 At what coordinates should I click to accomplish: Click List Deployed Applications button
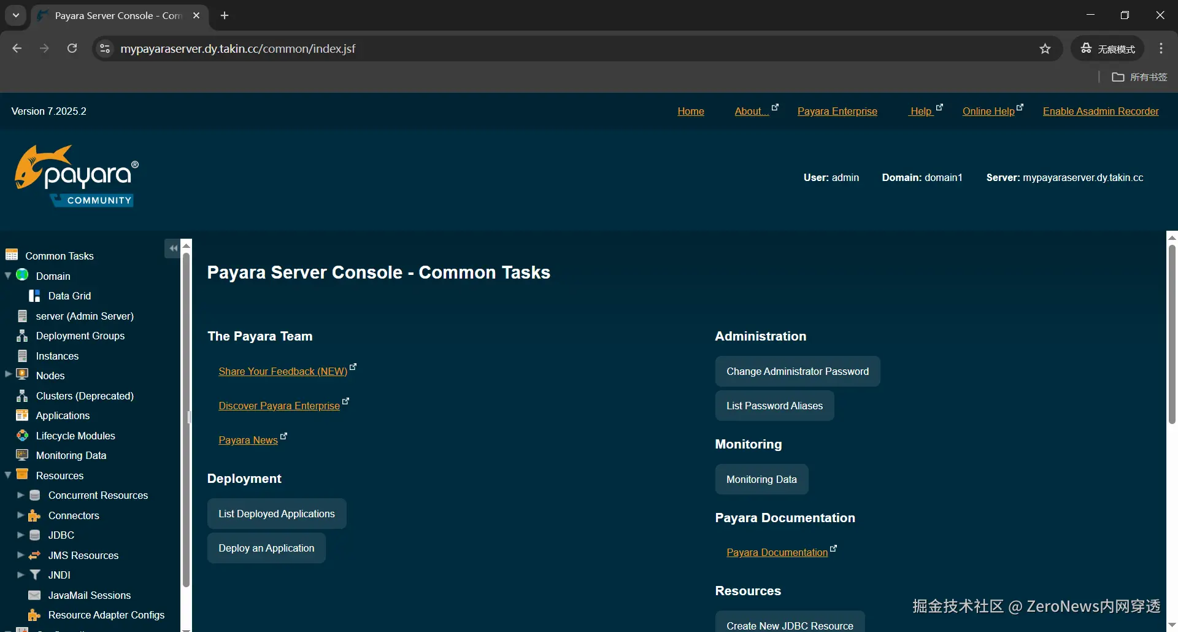(x=277, y=514)
